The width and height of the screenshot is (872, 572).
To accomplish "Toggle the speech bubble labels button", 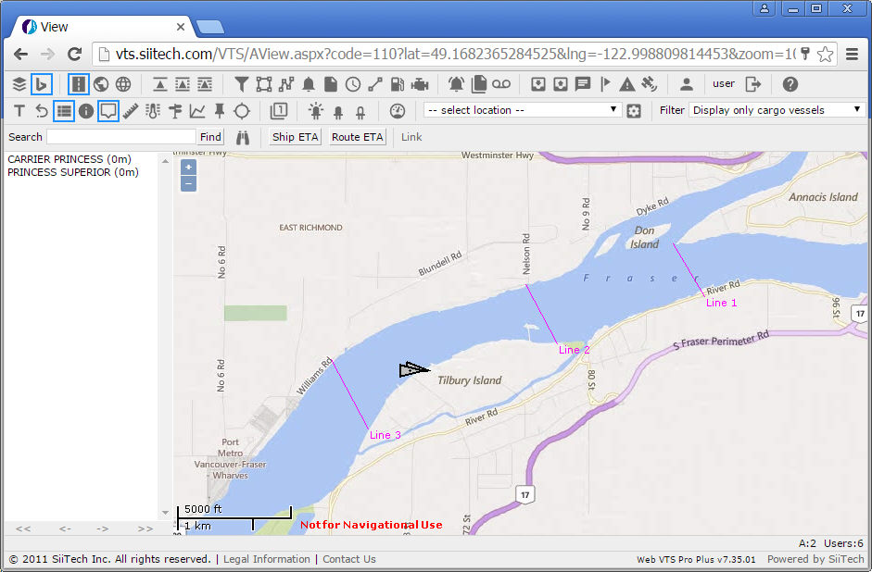I will (x=108, y=111).
